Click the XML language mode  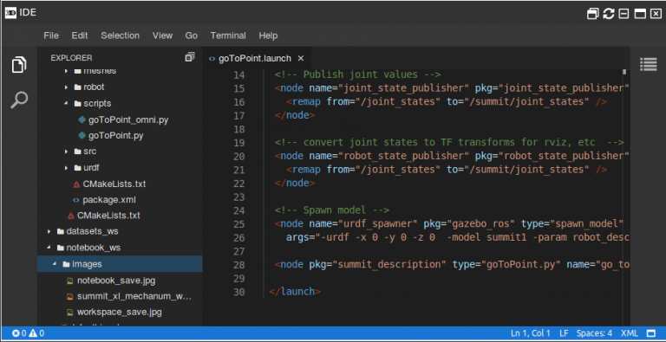pos(630,333)
